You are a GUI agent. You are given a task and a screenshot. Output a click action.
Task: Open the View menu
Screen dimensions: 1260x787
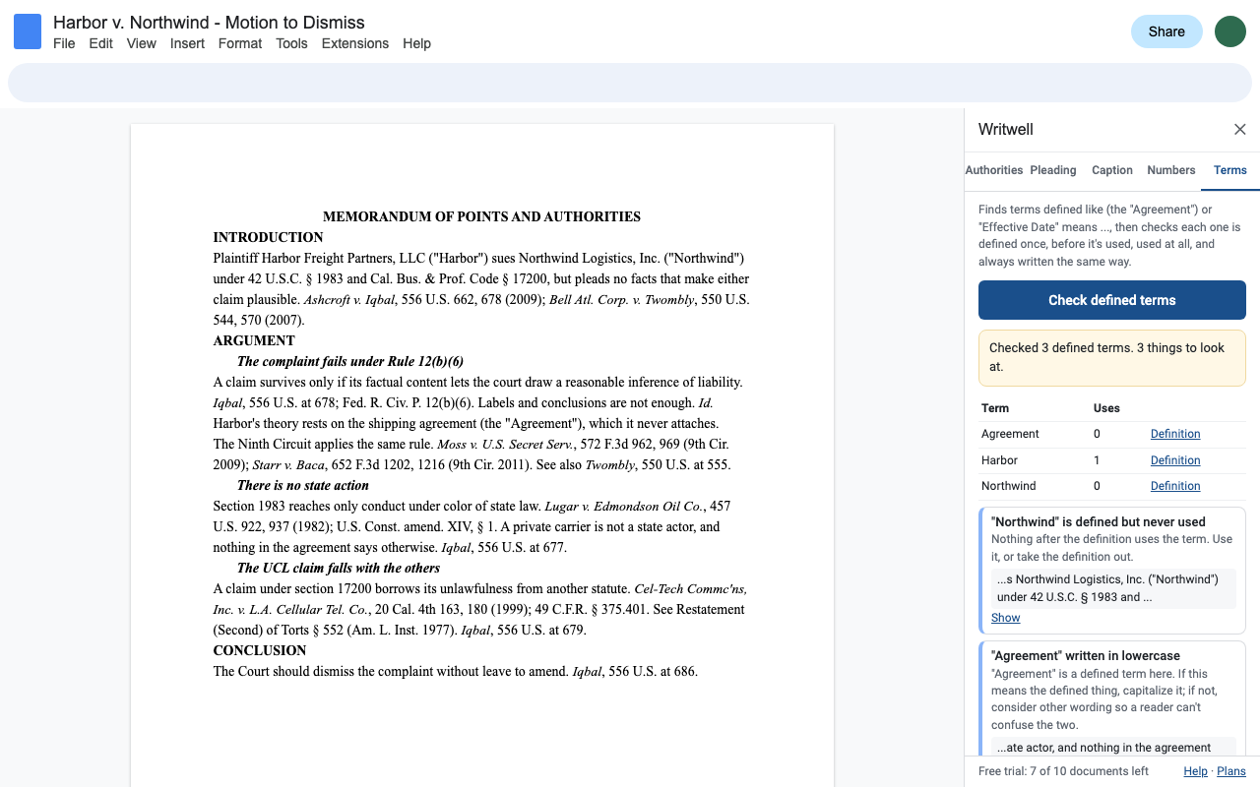[142, 43]
